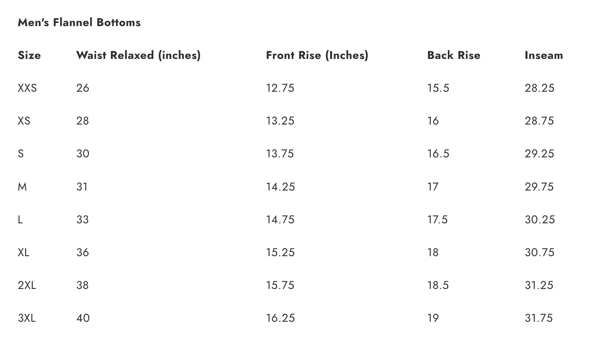This screenshot has width=598, height=338.
Task: Select the 2XL size label
Action: point(27,285)
